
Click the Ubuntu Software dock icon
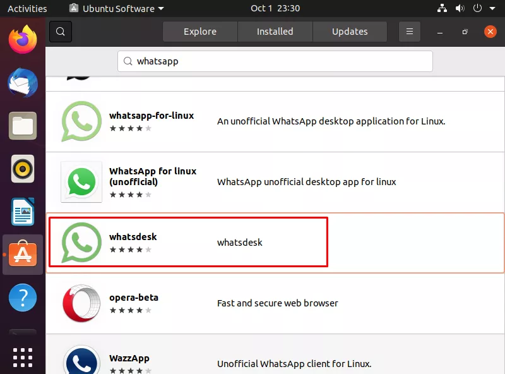[23, 255]
